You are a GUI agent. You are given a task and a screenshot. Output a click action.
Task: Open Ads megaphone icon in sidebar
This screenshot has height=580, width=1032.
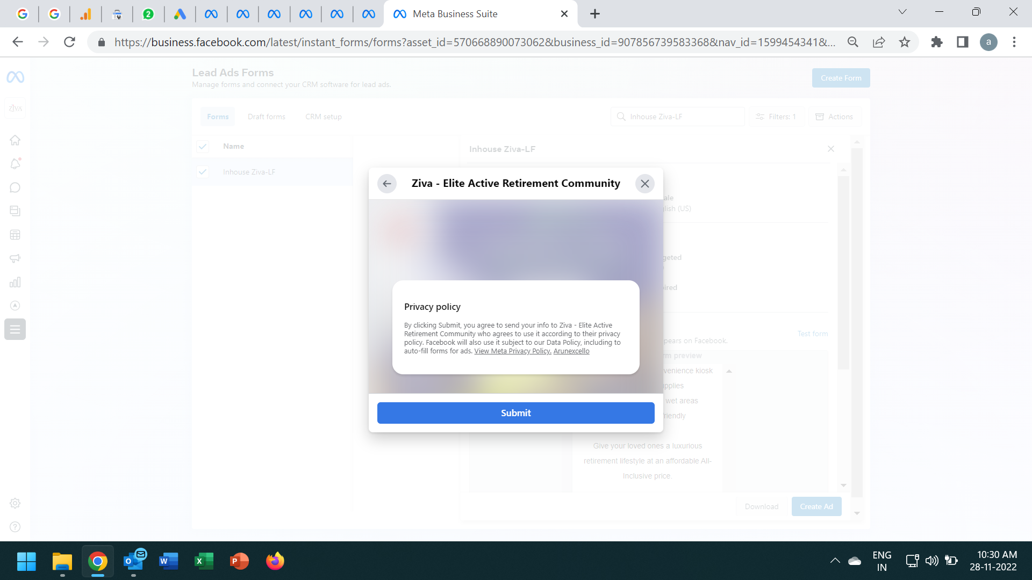[15, 258]
